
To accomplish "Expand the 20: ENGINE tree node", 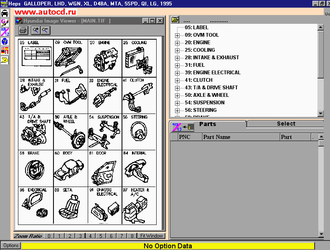I will tap(177, 43).
